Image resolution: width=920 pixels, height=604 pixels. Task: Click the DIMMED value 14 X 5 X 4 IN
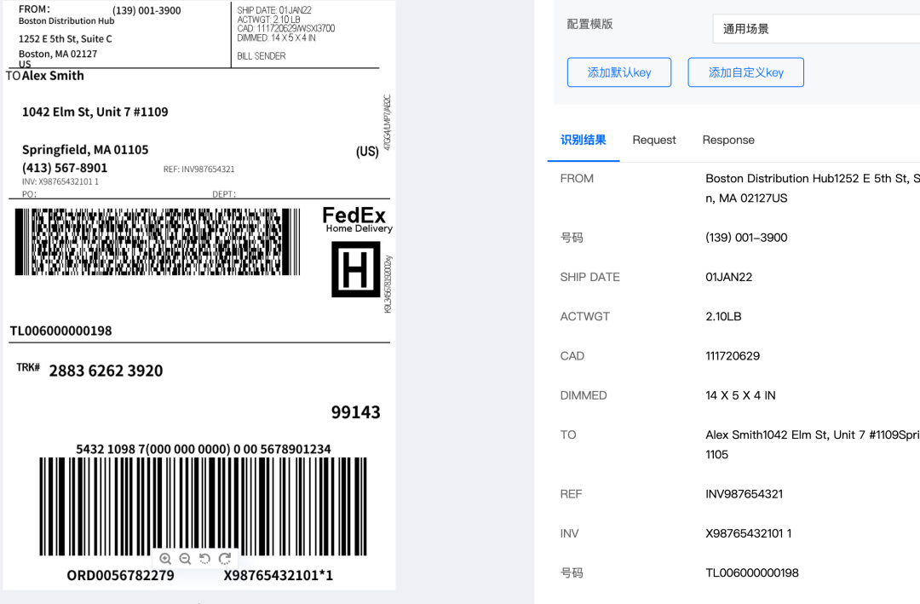pyautogui.click(x=740, y=395)
